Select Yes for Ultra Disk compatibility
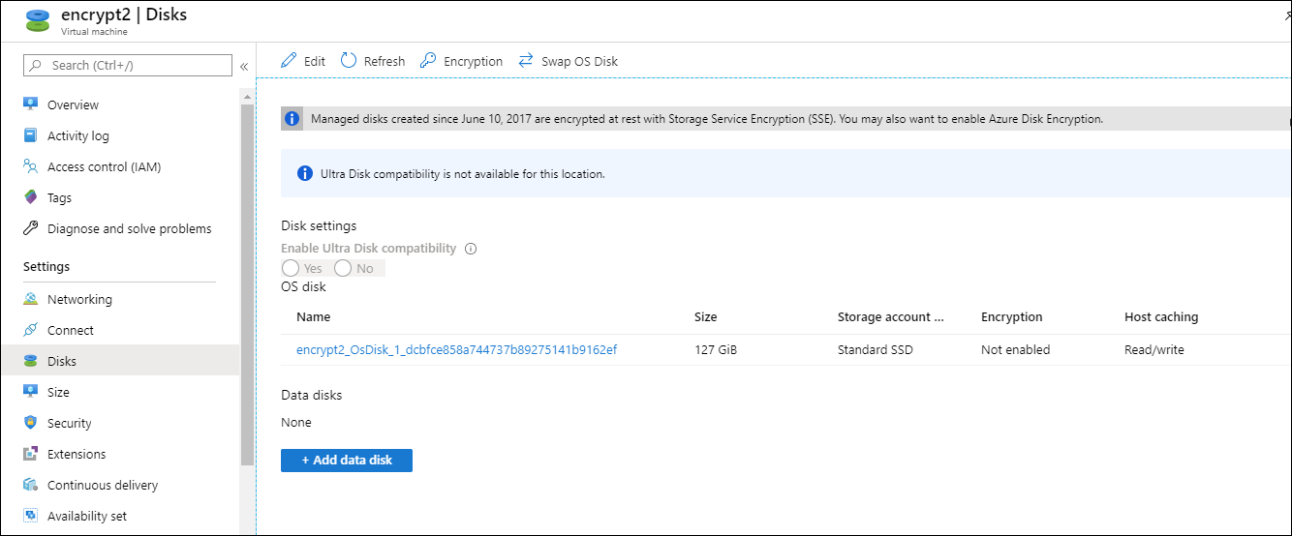The width and height of the screenshot is (1292, 536). click(x=291, y=268)
